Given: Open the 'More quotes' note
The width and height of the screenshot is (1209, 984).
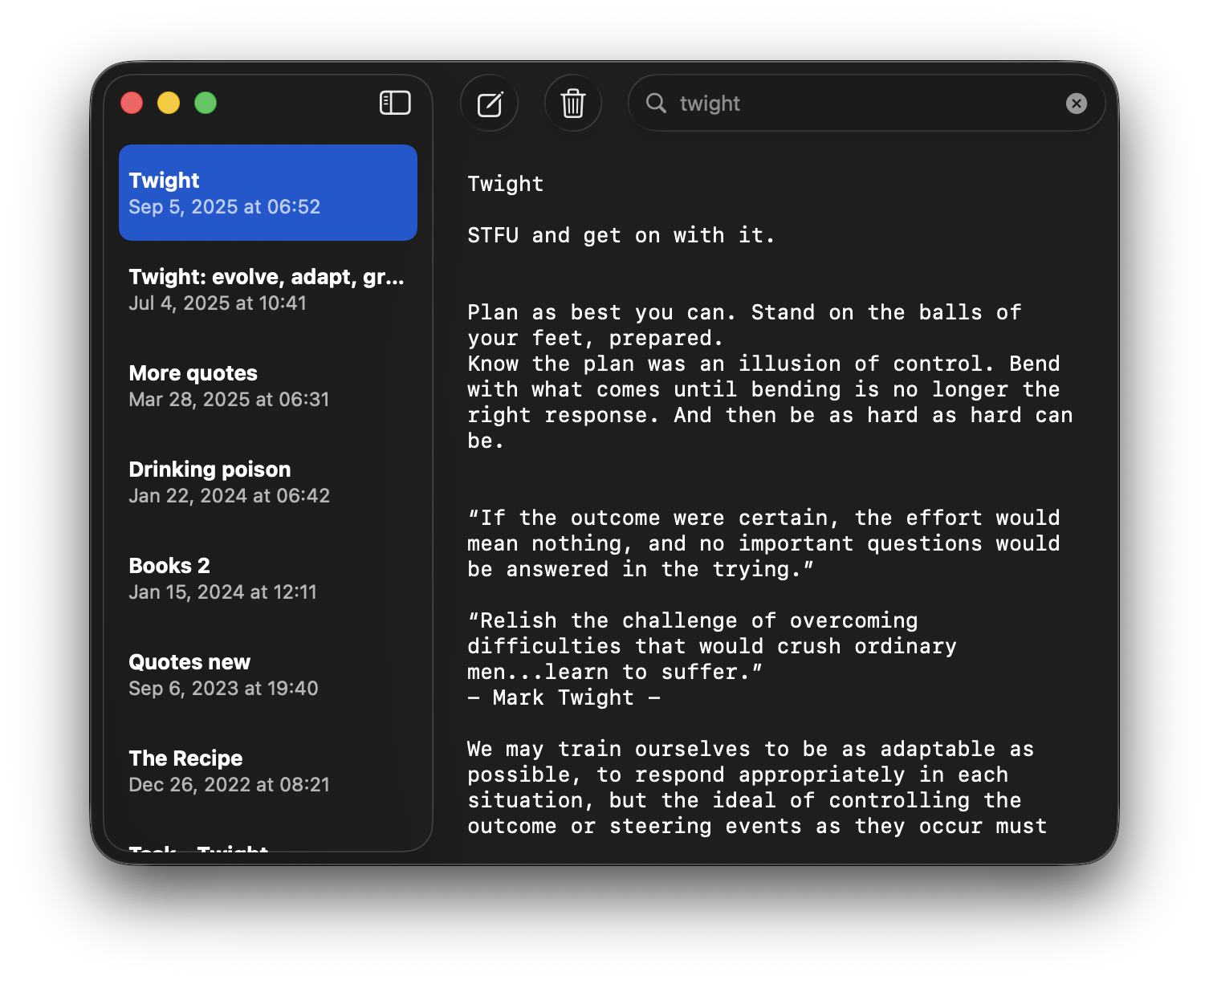Looking at the screenshot, I should [267, 385].
